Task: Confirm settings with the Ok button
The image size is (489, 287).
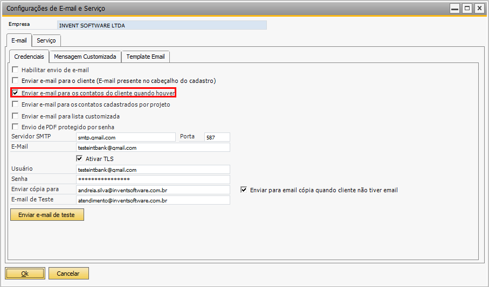Action: [25, 274]
